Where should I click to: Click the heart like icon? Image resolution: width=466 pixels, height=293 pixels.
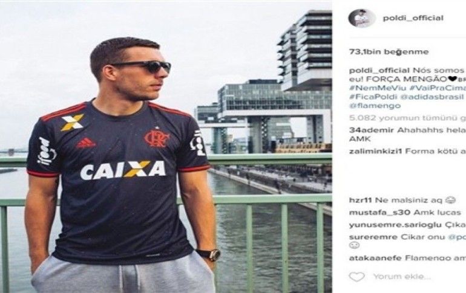(x=356, y=277)
